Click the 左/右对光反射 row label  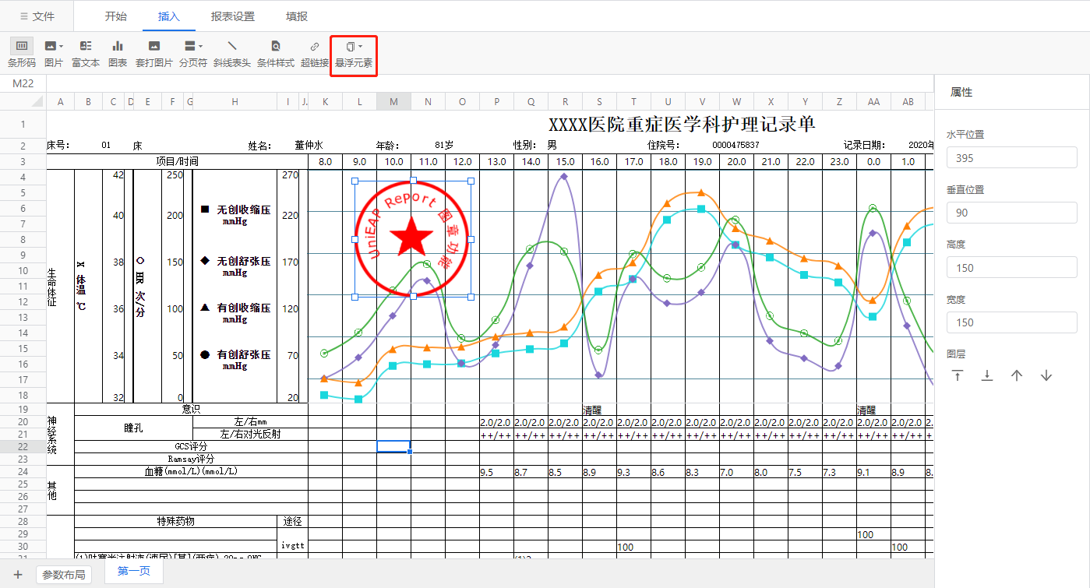click(250, 434)
